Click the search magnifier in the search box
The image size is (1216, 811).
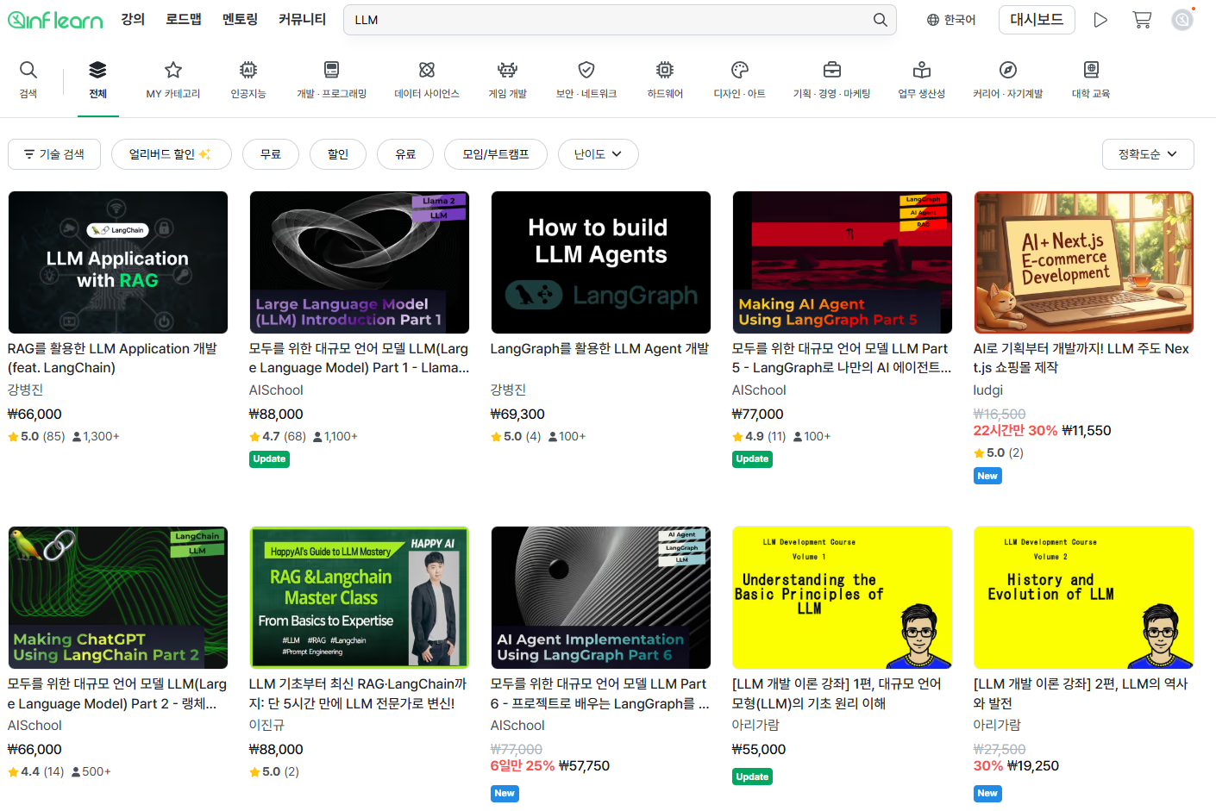[880, 20]
